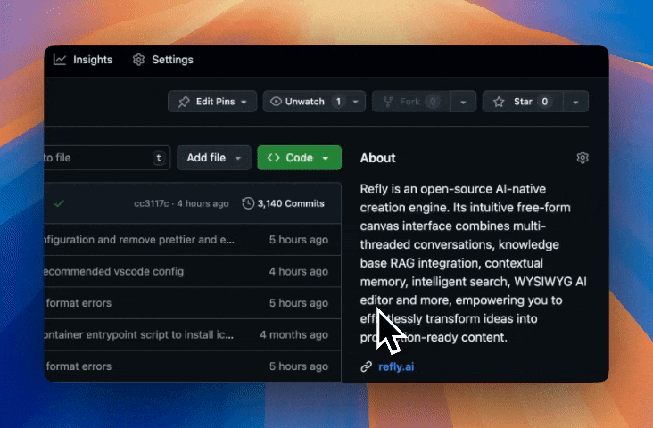Open the Unwatch notification options arrow
Viewport: 653px width, 428px height.
tap(356, 102)
